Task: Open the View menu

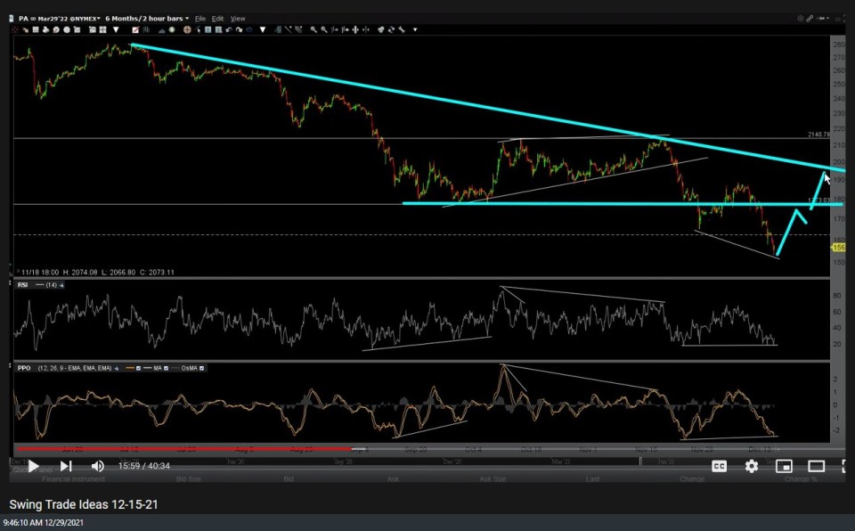Action: click(x=238, y=18)
